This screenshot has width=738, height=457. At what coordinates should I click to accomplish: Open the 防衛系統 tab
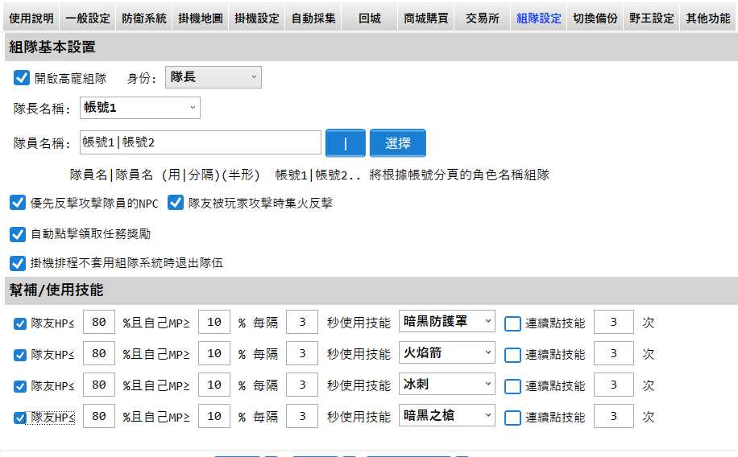tap(144, 18)
